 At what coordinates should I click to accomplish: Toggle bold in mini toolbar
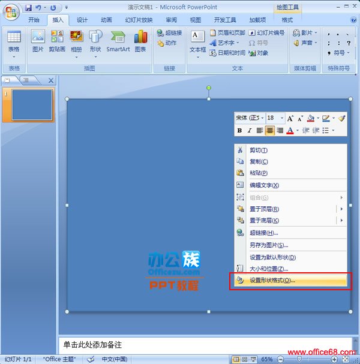(x=239, y=131)
